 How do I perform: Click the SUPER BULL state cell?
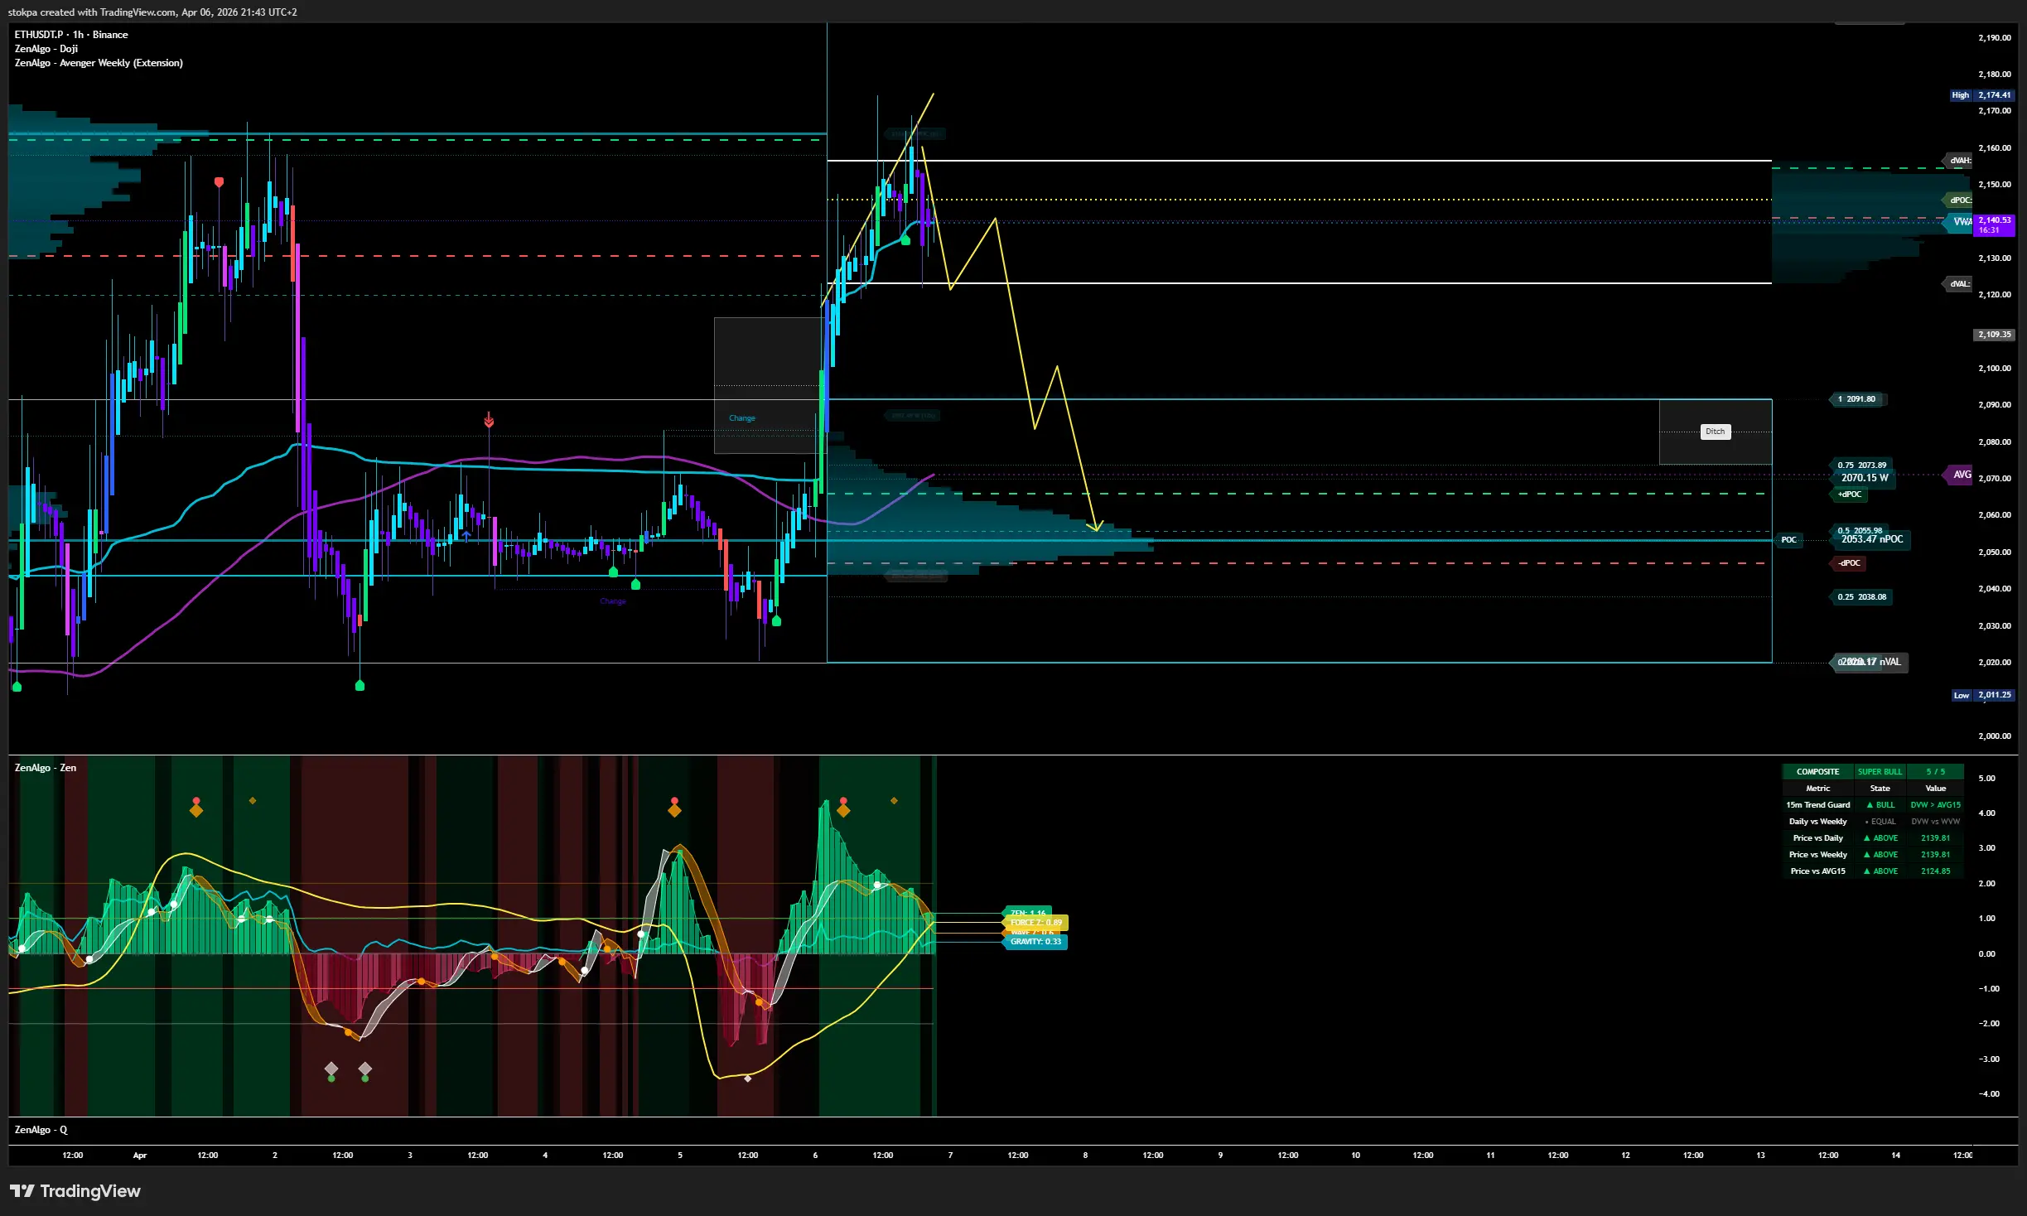click(1880, 772)
